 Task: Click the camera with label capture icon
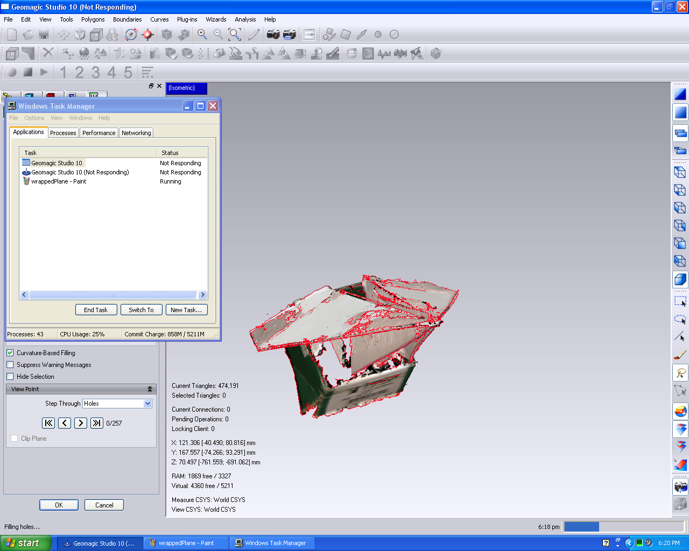click(x=290, y=34)
